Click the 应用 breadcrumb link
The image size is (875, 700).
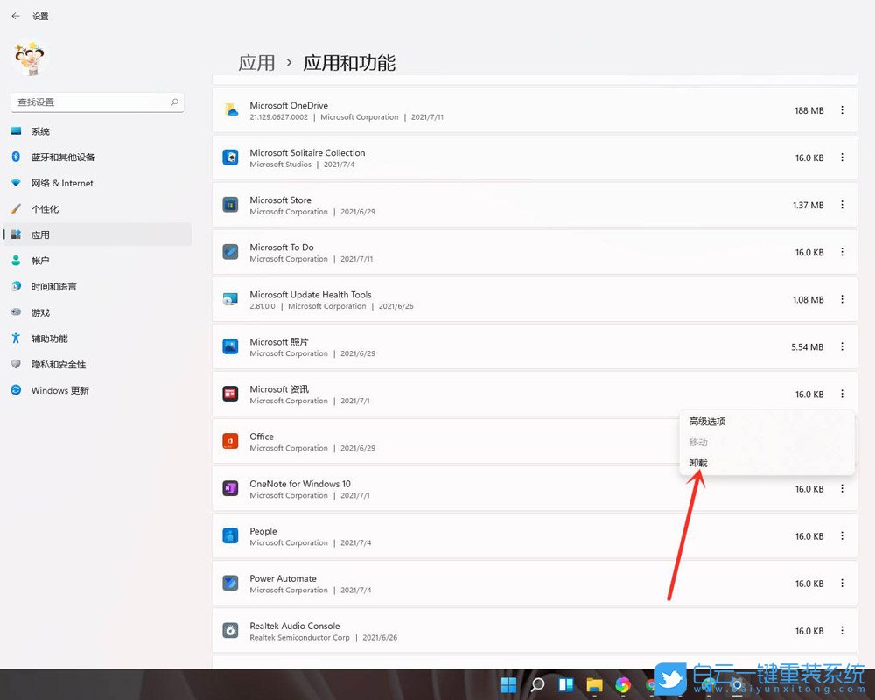click(x=256, y=62)
